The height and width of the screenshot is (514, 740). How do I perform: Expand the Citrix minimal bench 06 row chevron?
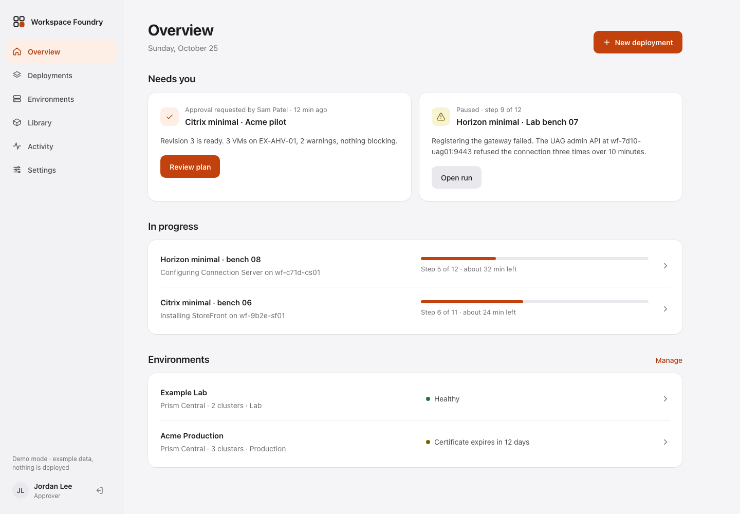pos(665,309)
